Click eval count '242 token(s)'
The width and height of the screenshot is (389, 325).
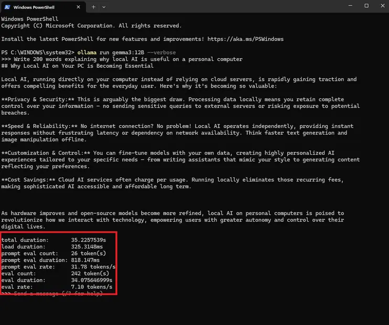(90, 274)
